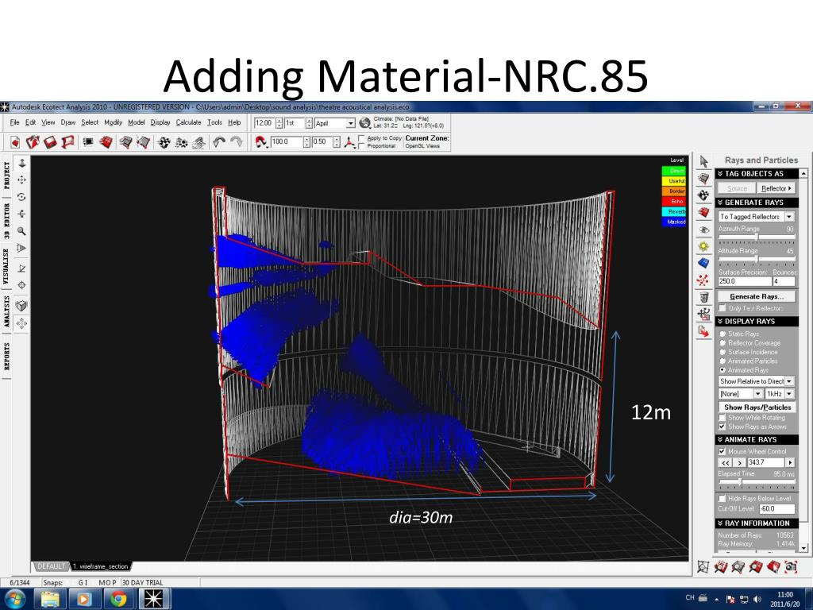This screenshot has width=813, height=610.
Task: Click the rewind double-arrow animate button
Action: [726, 463]
